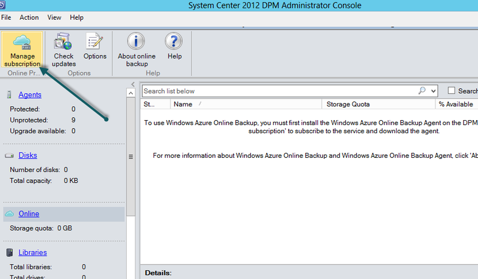The height and width of the screenshot is (279, 478).
Task: Sort by the Name column header
Action: tap(246, 105)
